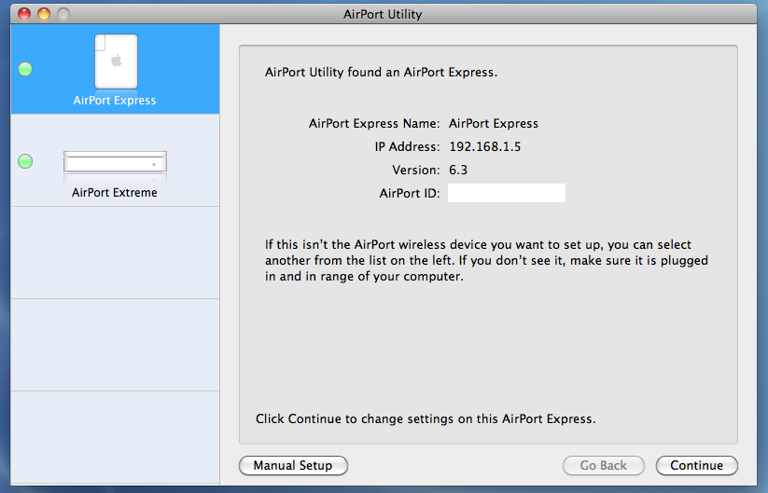Viewport: 768px width, 493px height.
Task: Click the 'Version:' label
Action: pos(416,170)
